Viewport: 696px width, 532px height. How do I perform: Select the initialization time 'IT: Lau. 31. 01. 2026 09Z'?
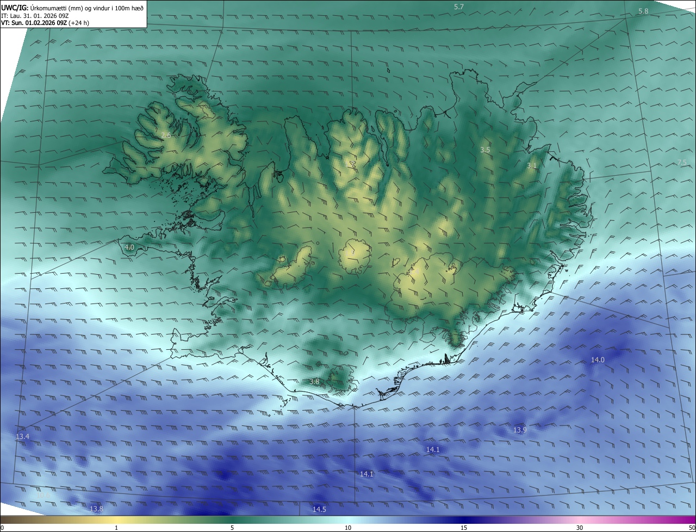pyautogui.click(x=35, y=15)
